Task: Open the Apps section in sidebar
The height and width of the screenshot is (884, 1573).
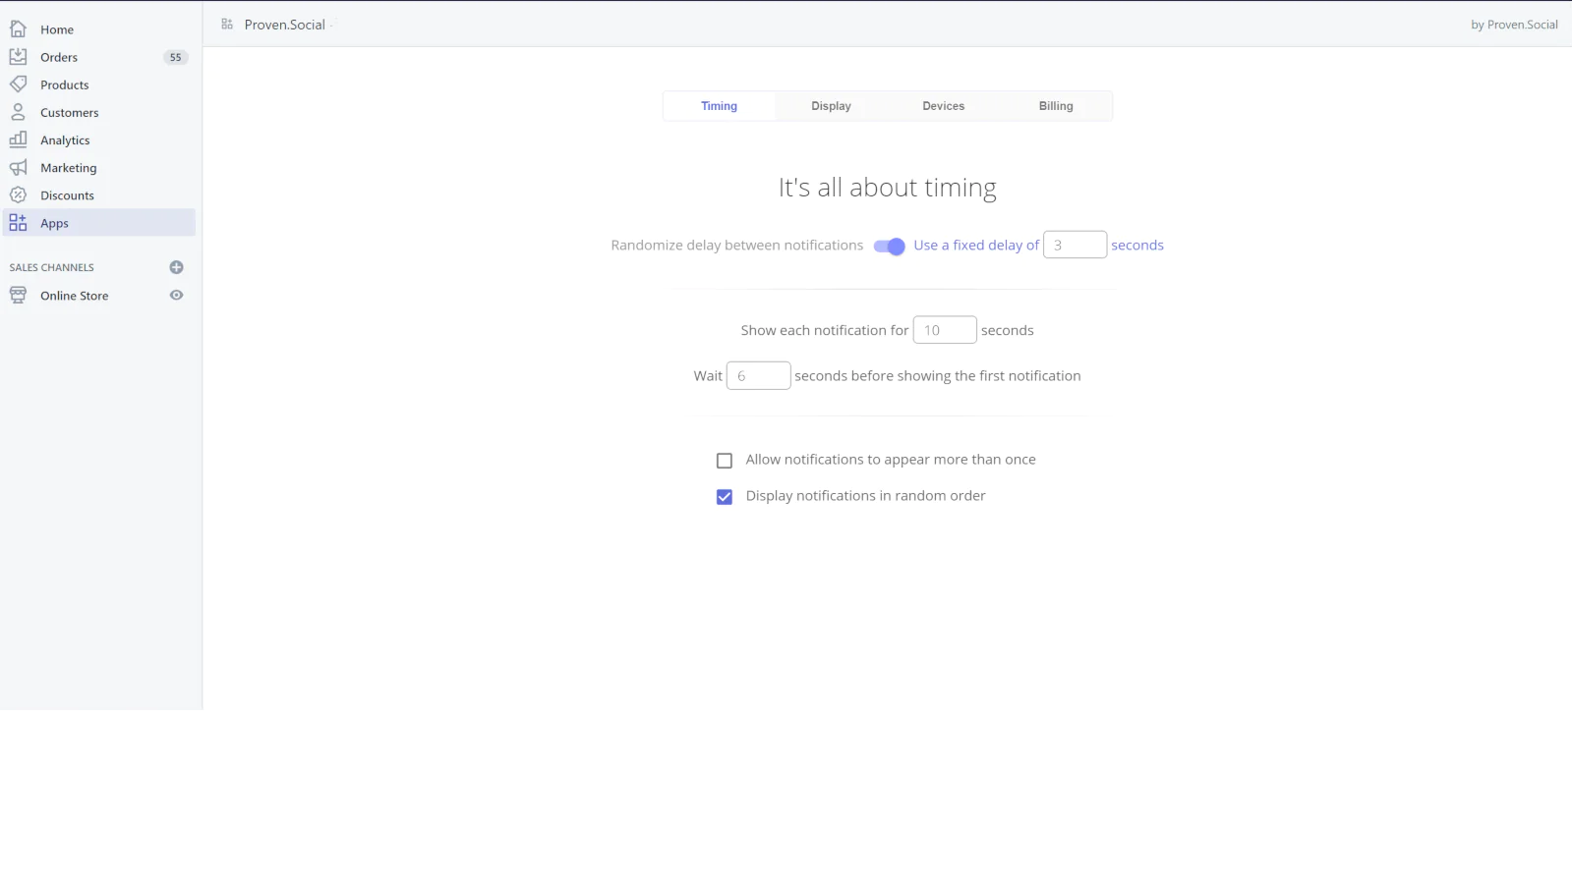Action: [x=55, y=224]
